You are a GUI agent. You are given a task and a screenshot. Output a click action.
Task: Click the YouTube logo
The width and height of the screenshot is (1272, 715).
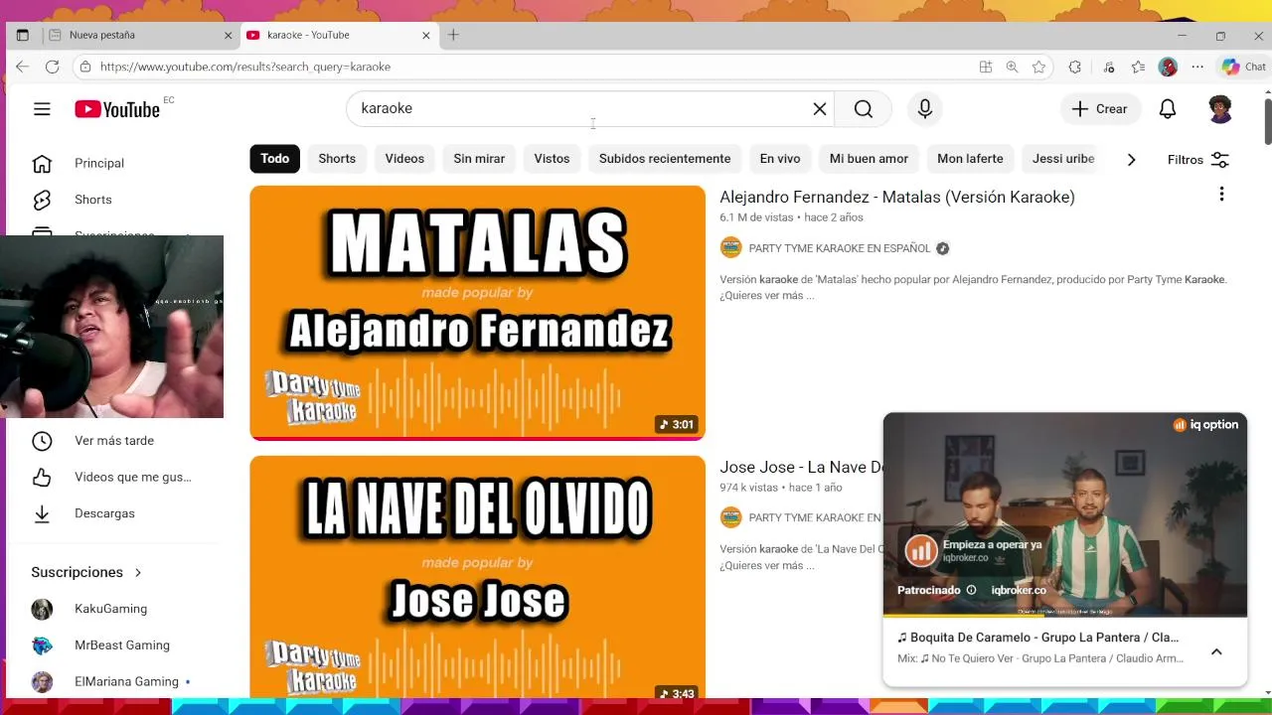click(x=117, y=109)
